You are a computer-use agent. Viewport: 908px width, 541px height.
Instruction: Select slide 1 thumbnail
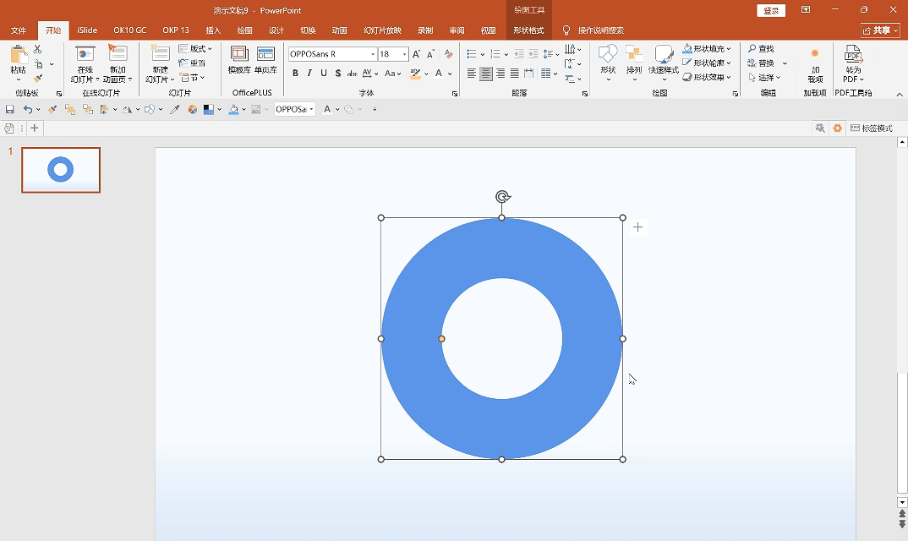pyautogui.click(x=61, y=170)
